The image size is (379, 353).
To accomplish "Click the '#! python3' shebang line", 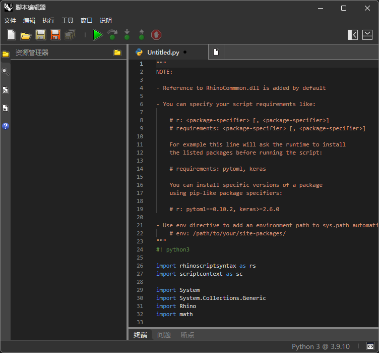I will click(x=173, y=249).
